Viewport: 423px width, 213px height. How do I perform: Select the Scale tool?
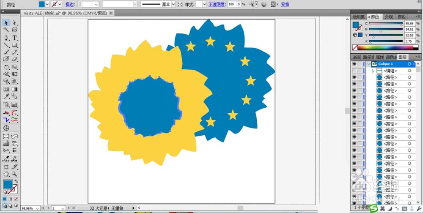tap(14, 67)
